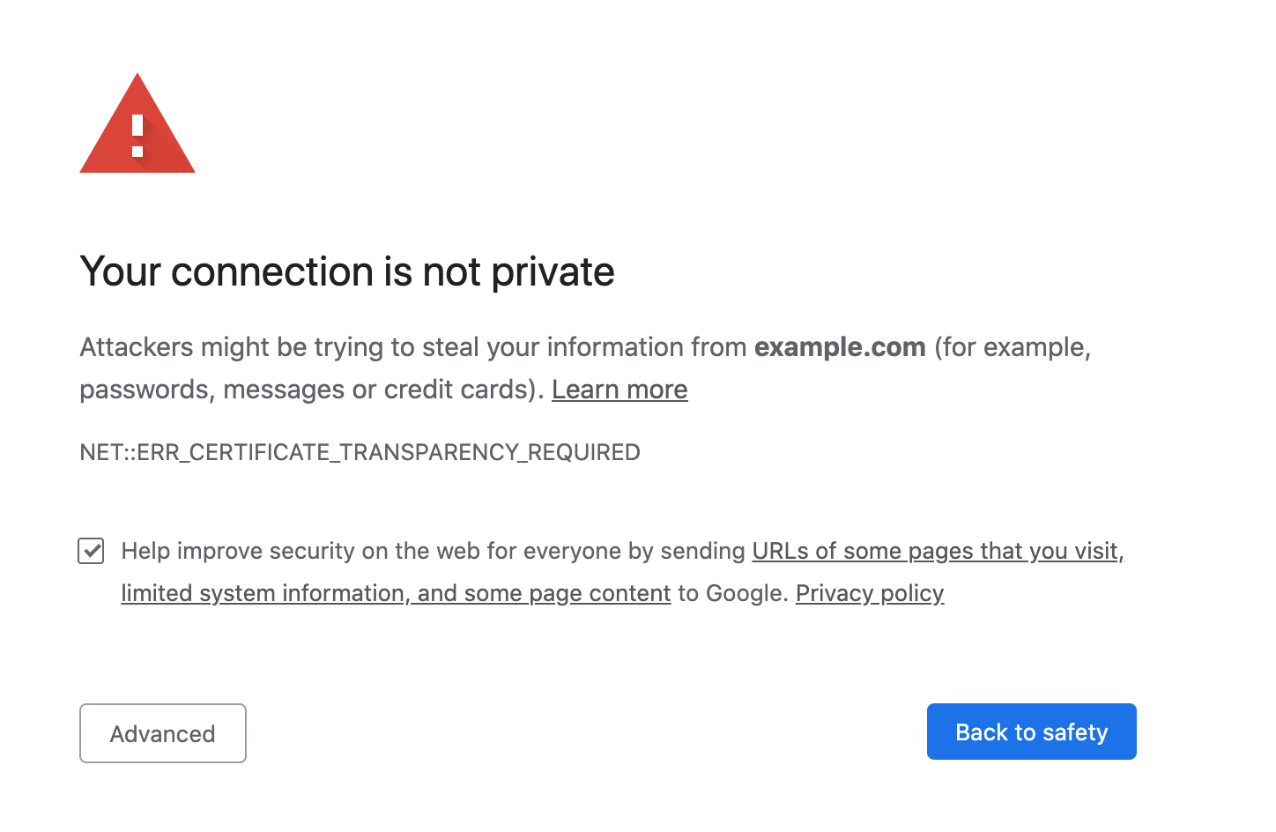This screenshot has height=832, width=1276.
Task: Click the "Back to safety" button
Action: point(1031,732)
